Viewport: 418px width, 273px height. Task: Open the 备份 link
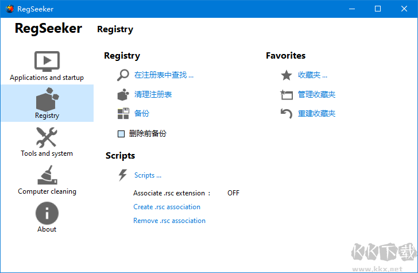(x=142, y=113)
